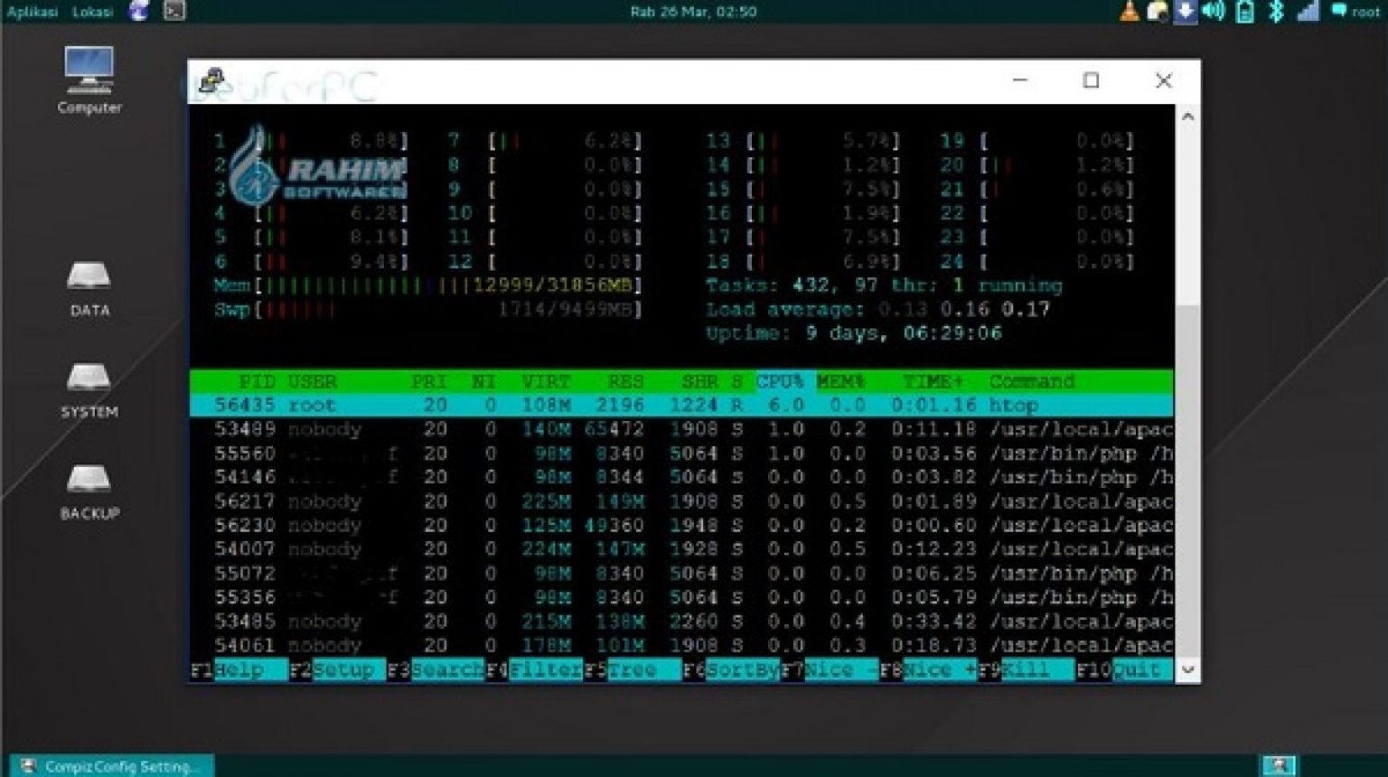Open the Aplikasi menu
The width and height of the screenshot is (1388, 777).
(33, 12)
